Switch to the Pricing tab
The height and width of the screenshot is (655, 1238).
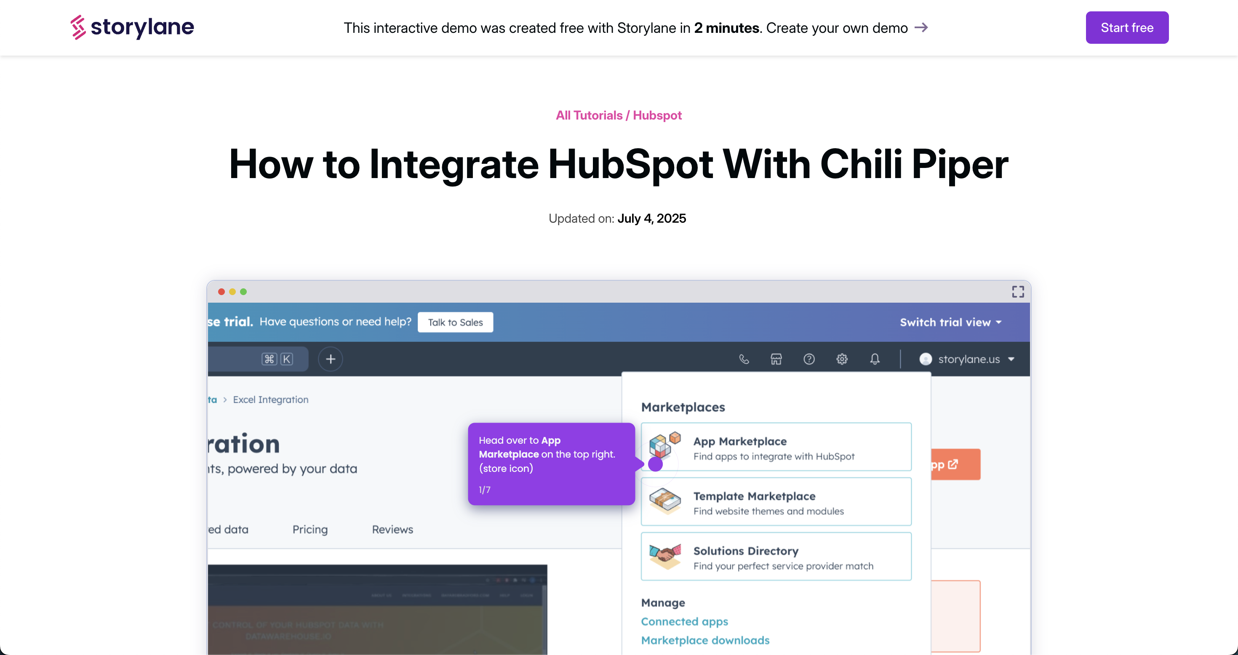(310, 530)
